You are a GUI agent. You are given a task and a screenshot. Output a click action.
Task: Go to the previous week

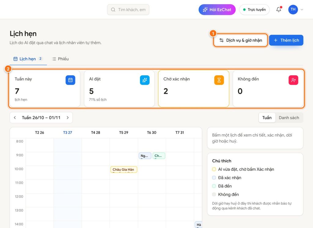click(15, 118)
